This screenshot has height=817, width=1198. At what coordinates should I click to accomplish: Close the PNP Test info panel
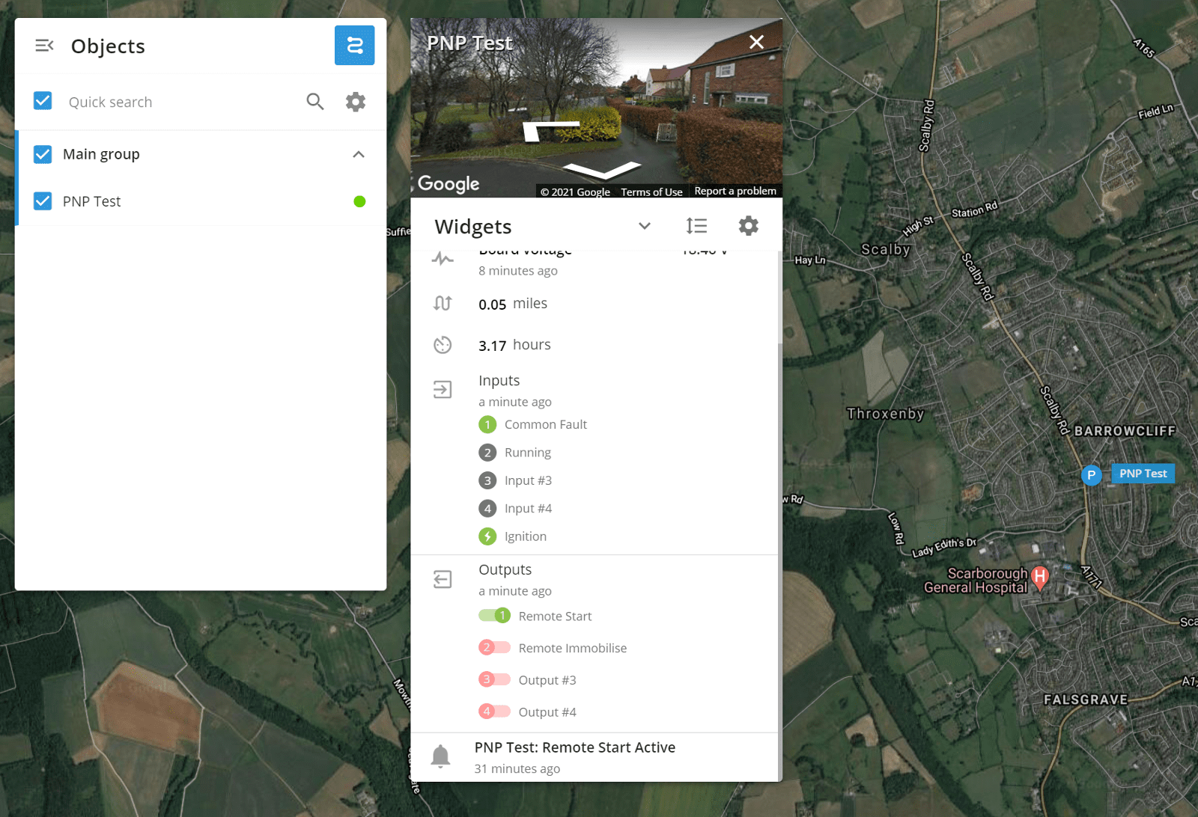tap(757, 43)
